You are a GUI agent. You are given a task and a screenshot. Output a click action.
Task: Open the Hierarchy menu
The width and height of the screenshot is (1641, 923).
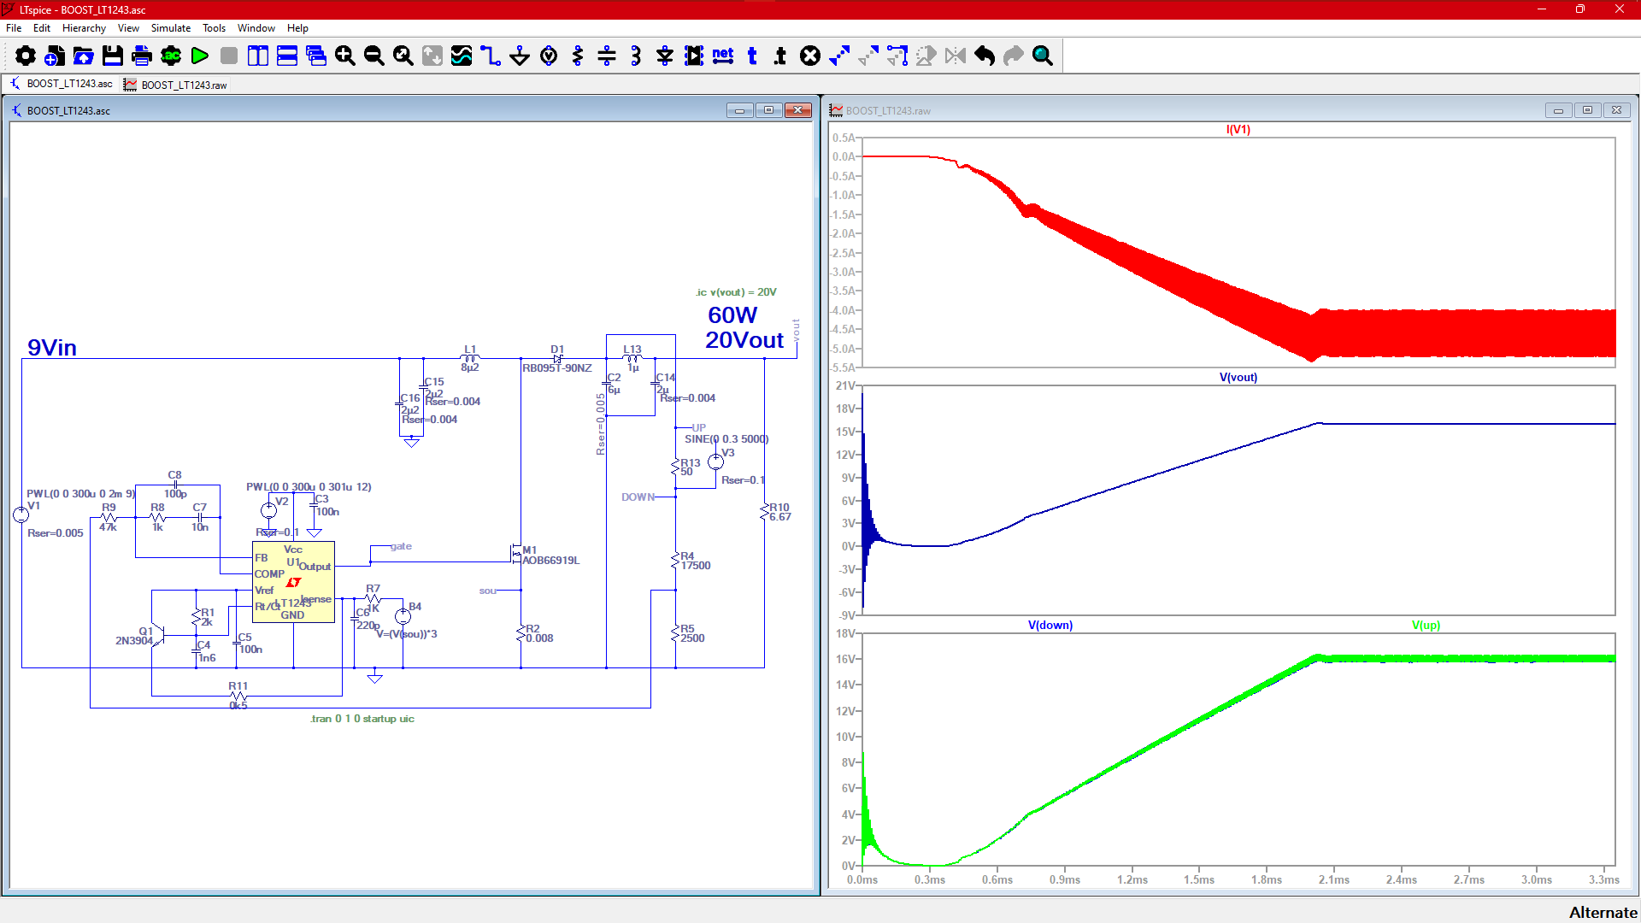click(84, 28)
